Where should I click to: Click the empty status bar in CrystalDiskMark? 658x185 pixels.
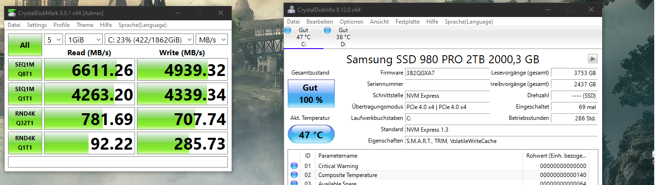118,162
